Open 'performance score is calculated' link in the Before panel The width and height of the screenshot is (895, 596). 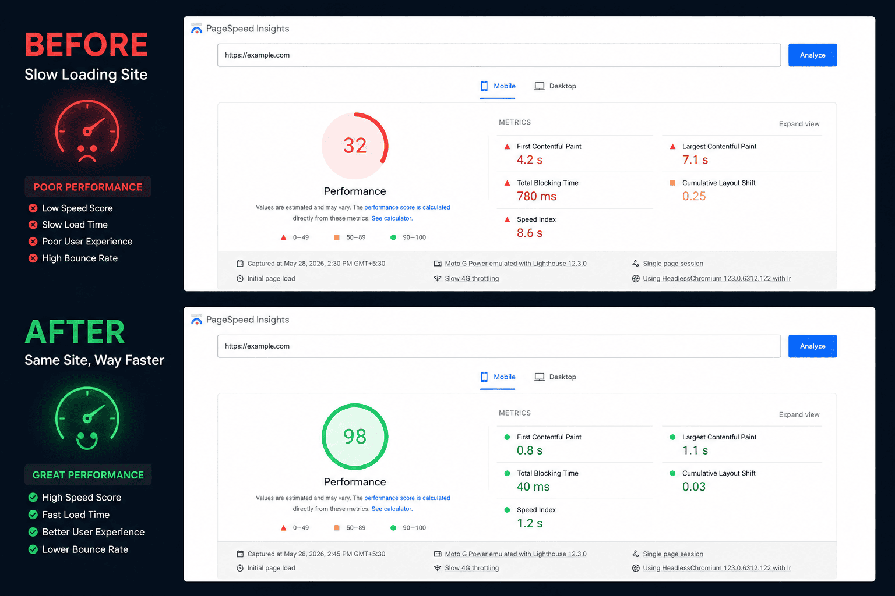click(x=407, y=207)
